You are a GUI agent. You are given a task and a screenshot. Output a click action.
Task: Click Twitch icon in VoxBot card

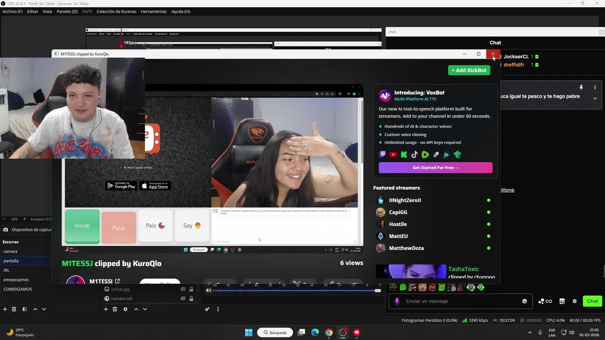(x=383, y=154)
